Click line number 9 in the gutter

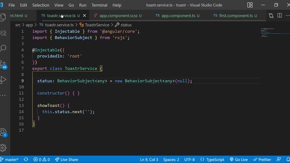coord(22,81)
